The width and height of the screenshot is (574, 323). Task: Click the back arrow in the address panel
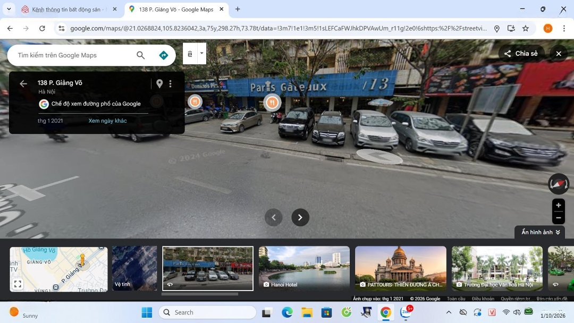pyautogui.click(x=23, y=83)
